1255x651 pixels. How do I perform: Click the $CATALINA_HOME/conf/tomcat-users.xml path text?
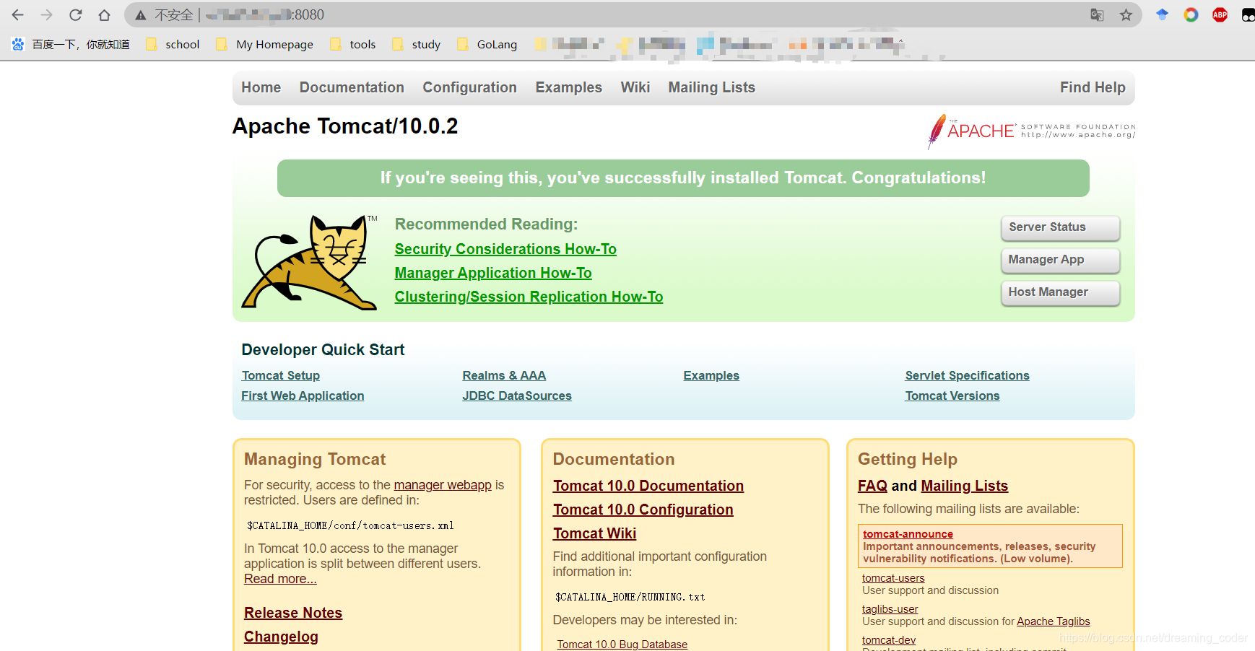click(x=350, y=525)
